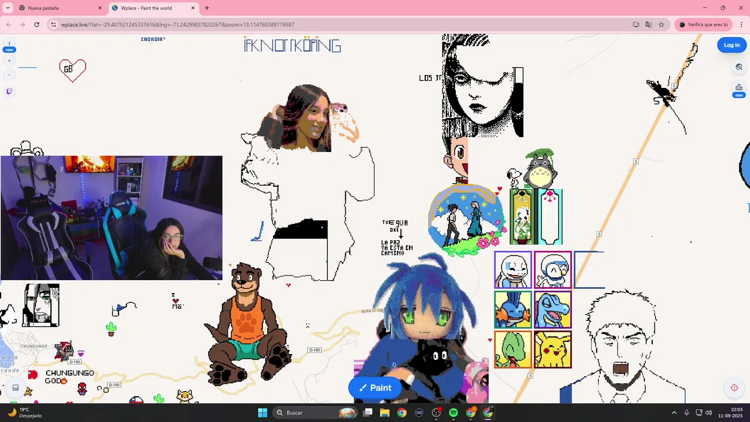Open the clock showing 22:03
The height and width of the screenshot is (422, 750).
[730, 413]
